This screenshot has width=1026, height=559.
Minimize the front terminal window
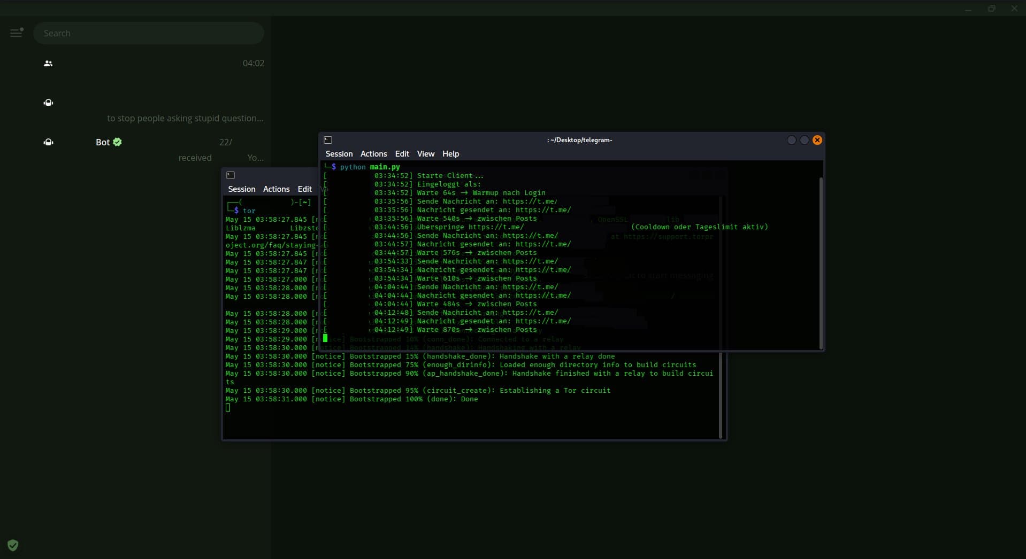click(x=791, y=140)
